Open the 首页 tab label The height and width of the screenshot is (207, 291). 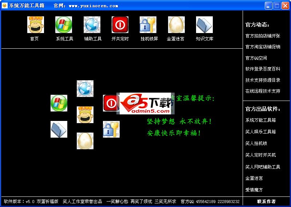34,39
